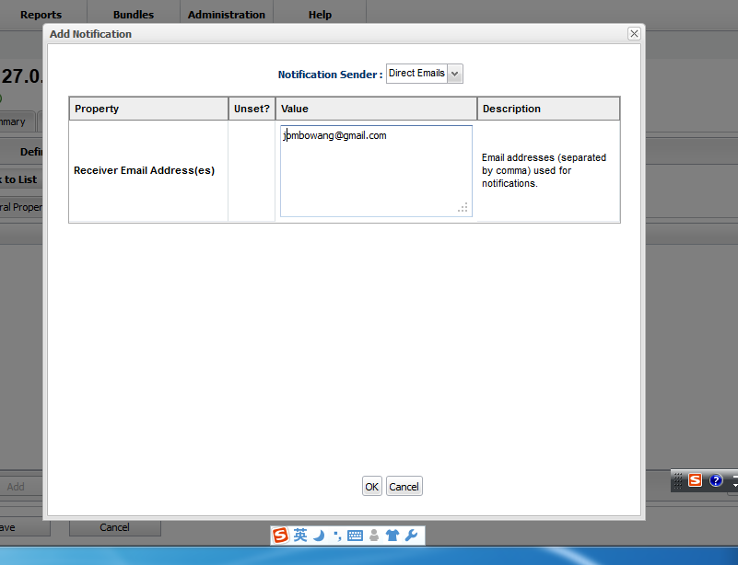
Task: Confirm the dialog with OK
Action: (x=372, y=487)
